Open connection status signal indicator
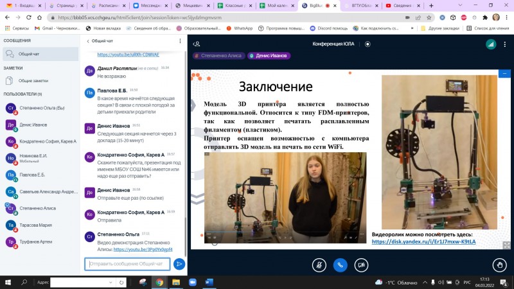This screenshot has width=514, height=289. pos(490,44)
